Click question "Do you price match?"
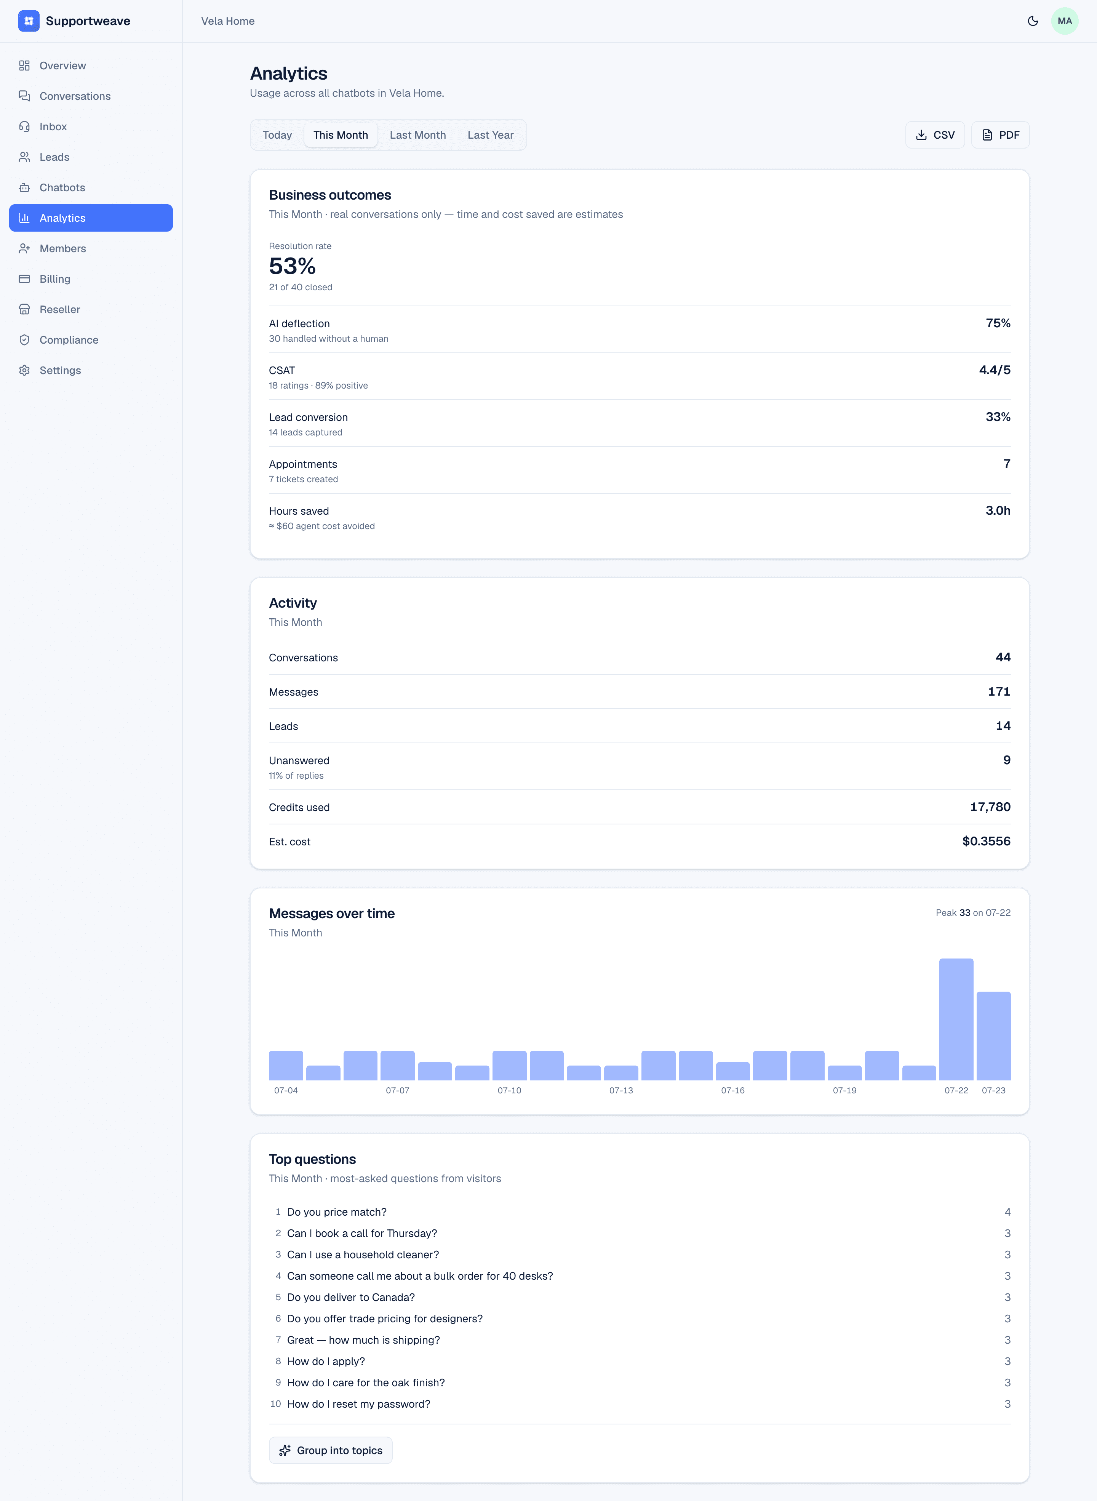The image size is (1097, 1501). coord(337,1212)
